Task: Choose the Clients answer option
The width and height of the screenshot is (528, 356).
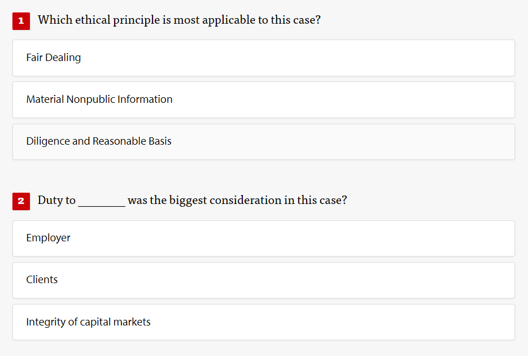Action: pyautogui.click(x=263, y=280)
